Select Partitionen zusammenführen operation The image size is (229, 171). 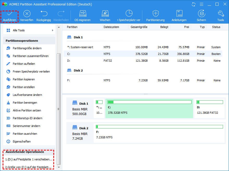[x=30, y=56]
